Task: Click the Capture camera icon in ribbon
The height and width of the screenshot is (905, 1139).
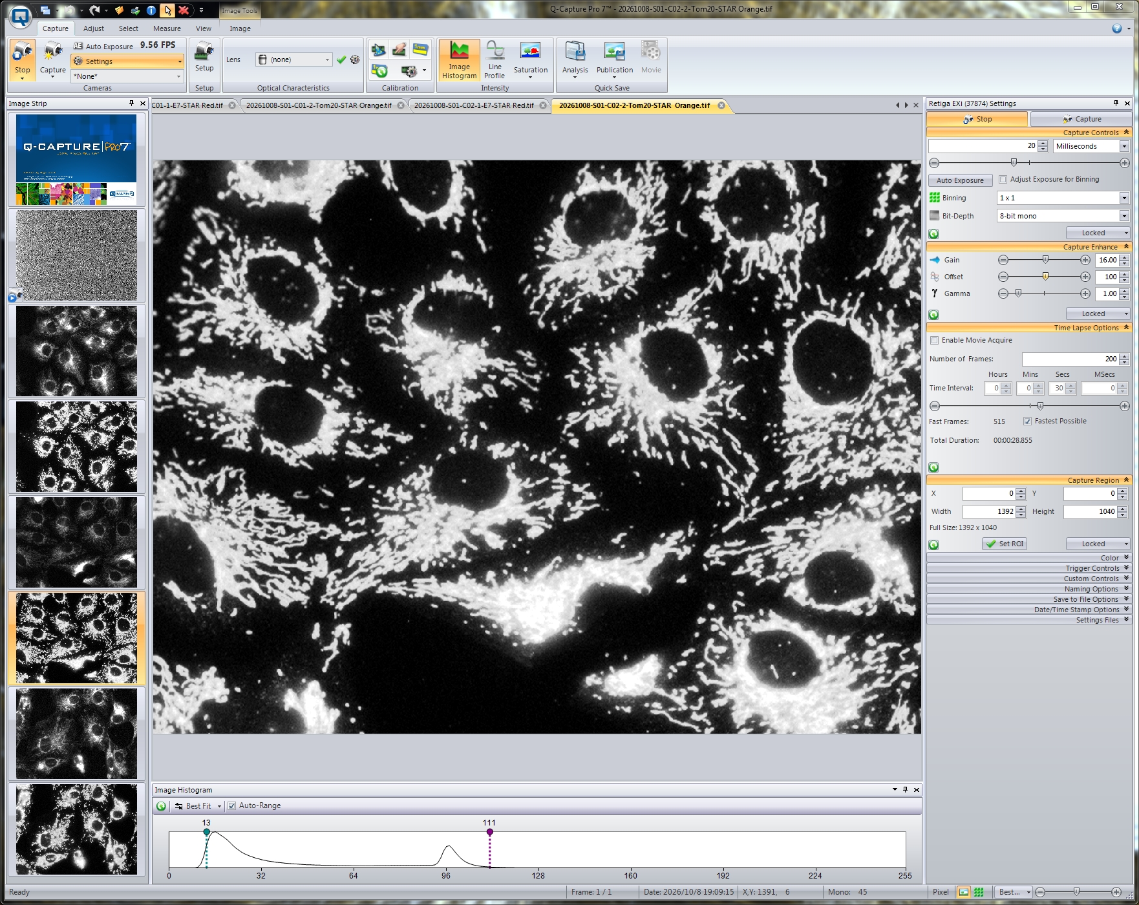Action: (x=53, y=52)
